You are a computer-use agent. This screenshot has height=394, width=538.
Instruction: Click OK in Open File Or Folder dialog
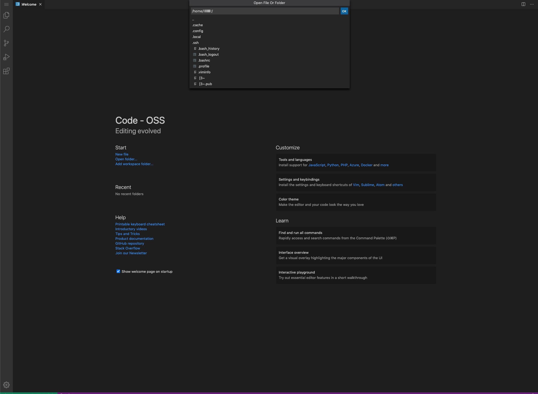point(344,11)
